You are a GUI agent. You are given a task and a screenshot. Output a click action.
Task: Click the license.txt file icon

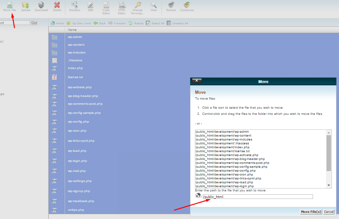(54, 77)
